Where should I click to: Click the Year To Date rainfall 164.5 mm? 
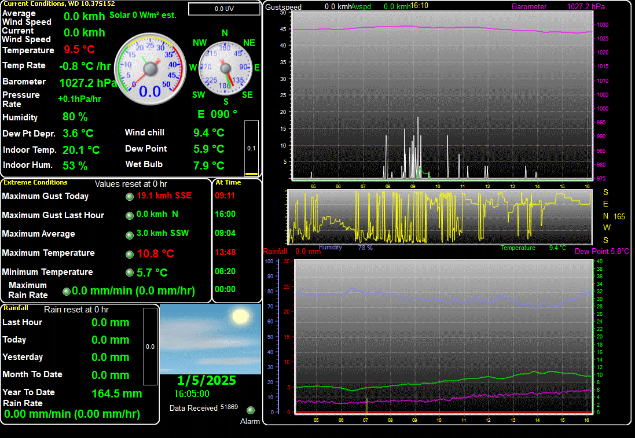(116, 393)
